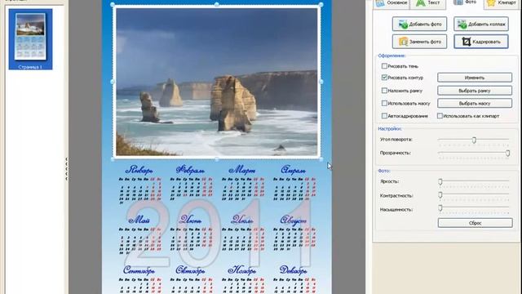Click the Август month heading
The height and width of the screenshot is (294, 522).
[x=294, y=220]
